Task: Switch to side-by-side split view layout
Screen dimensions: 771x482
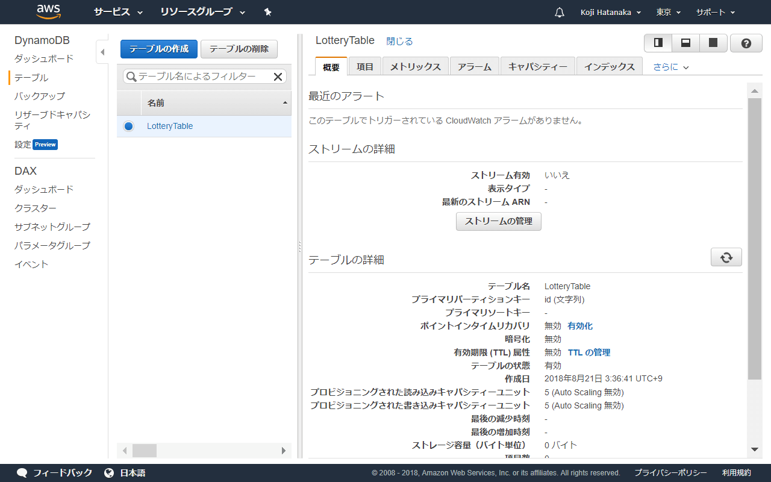Action: pos(658,43)
